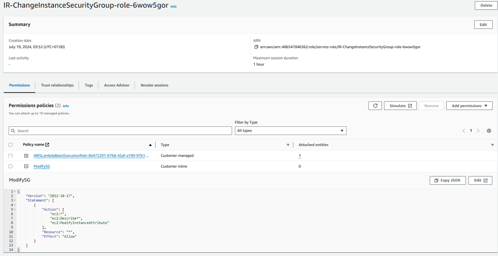Go to previous page arrow
Viewport: 498px width, 256px height.
coord(464,131)
